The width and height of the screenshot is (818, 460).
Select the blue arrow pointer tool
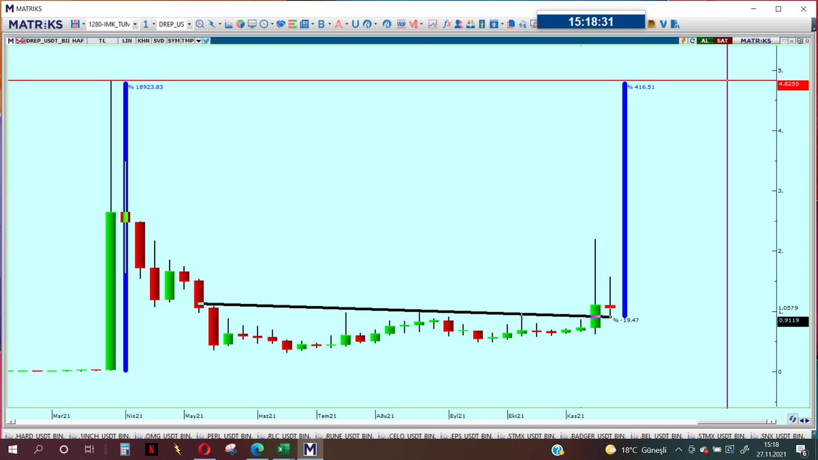212,24
